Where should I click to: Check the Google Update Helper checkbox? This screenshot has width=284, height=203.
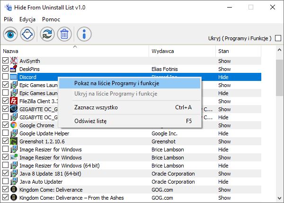click(x=5, y=133)
